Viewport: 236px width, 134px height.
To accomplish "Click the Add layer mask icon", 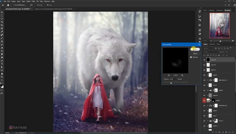I will click(219, 132).
